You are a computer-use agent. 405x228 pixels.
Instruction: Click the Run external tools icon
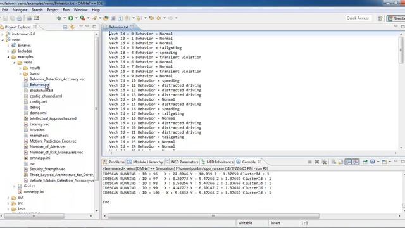tap(82, 18)
